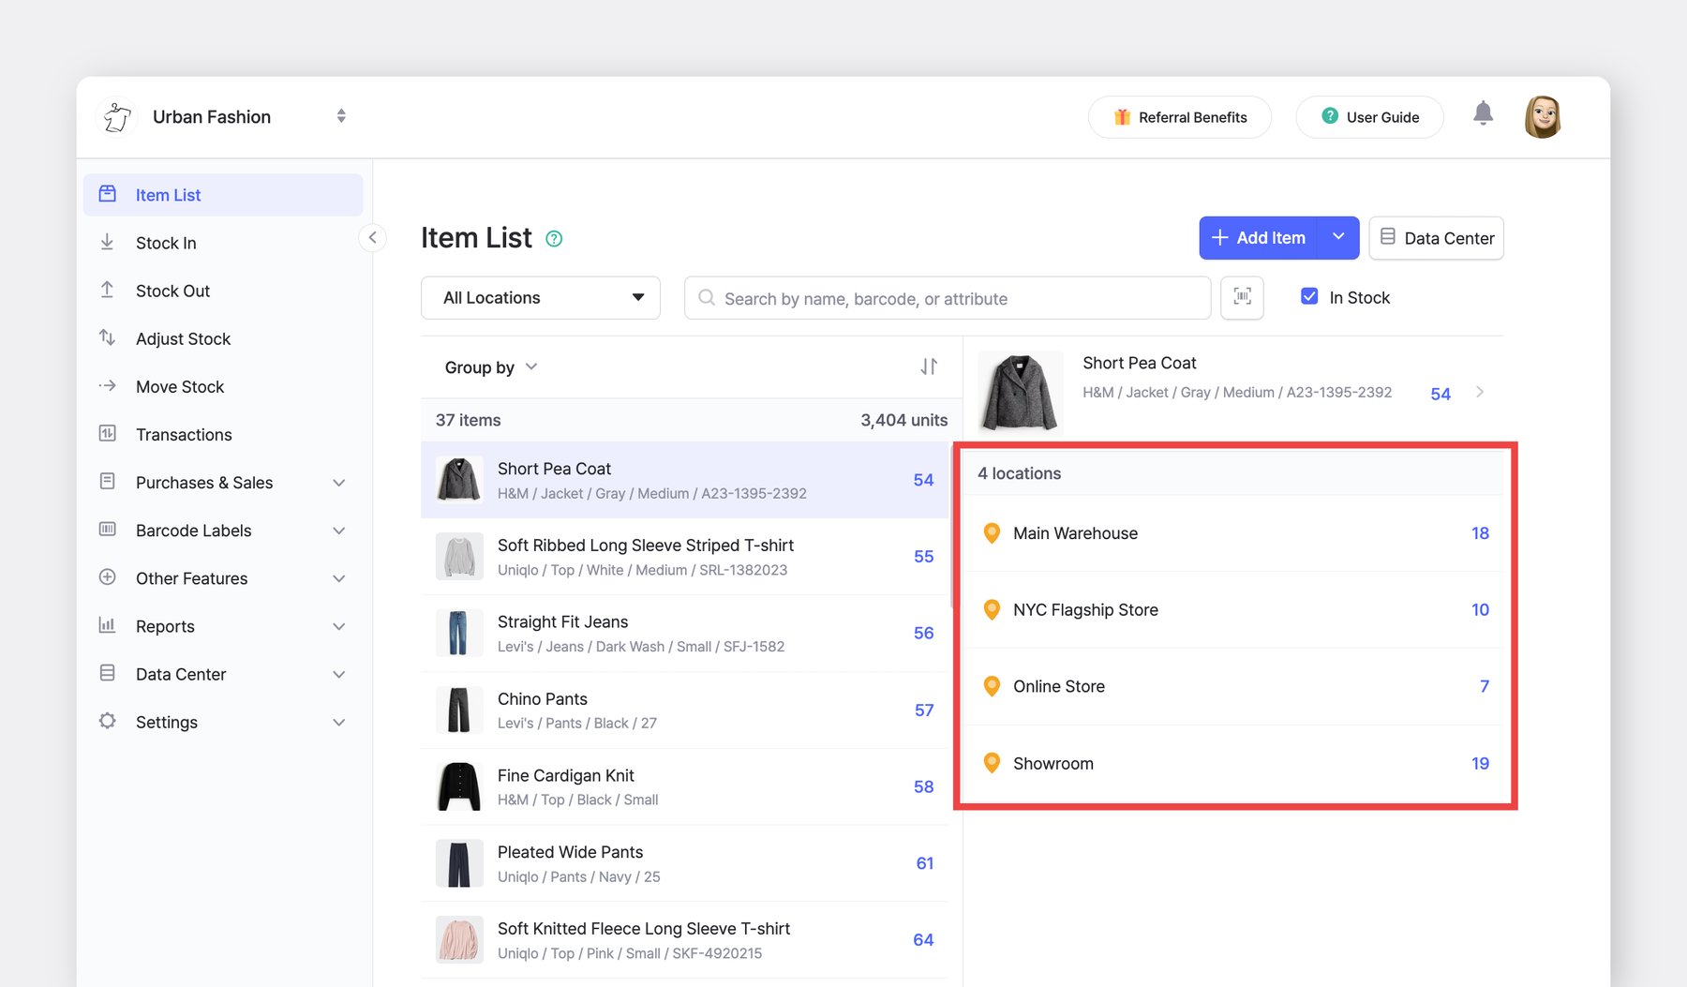Click the Urban Fashion logo icon
1687x987 pixels.
(117, 117)
